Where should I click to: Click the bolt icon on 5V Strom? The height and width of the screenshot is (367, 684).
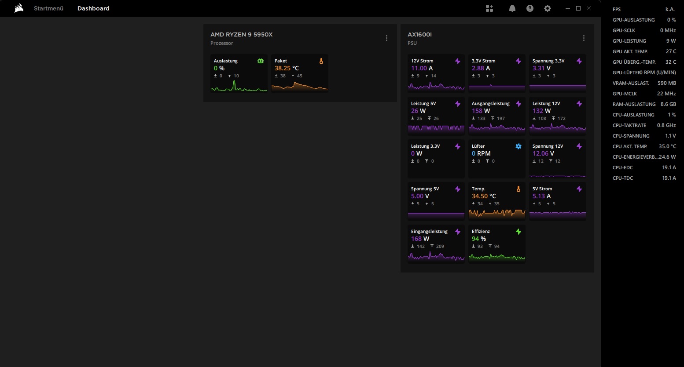(x=579, y=189)
